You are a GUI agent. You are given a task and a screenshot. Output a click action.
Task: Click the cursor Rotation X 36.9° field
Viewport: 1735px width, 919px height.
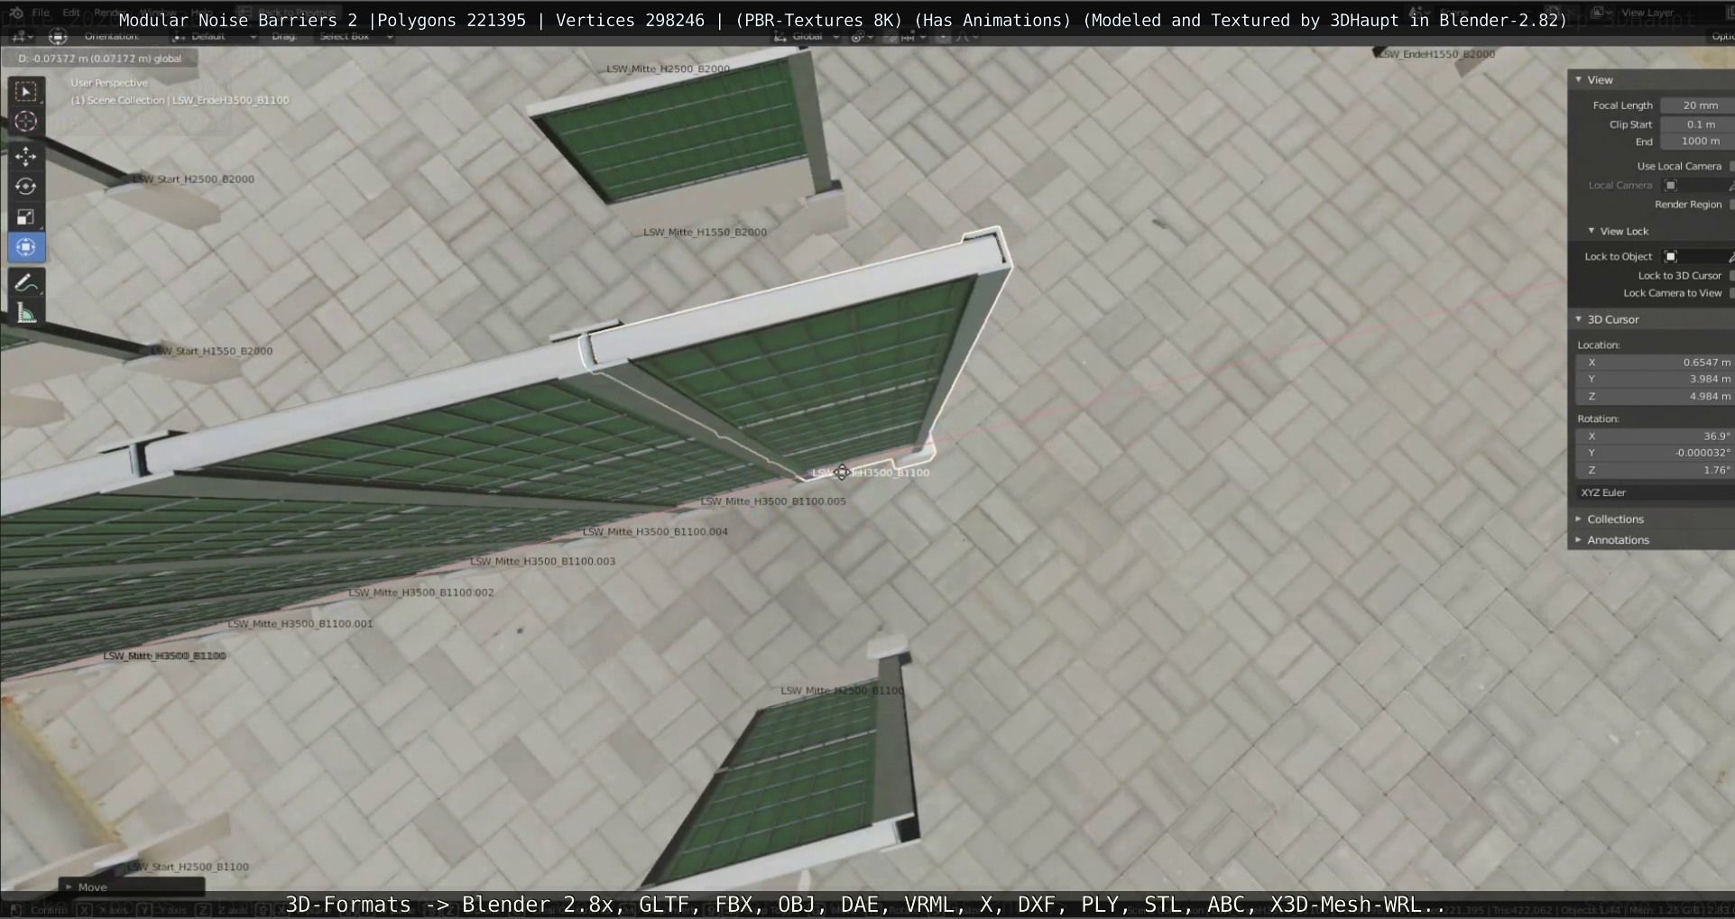pyautogui.click(x=1655, y=436)
